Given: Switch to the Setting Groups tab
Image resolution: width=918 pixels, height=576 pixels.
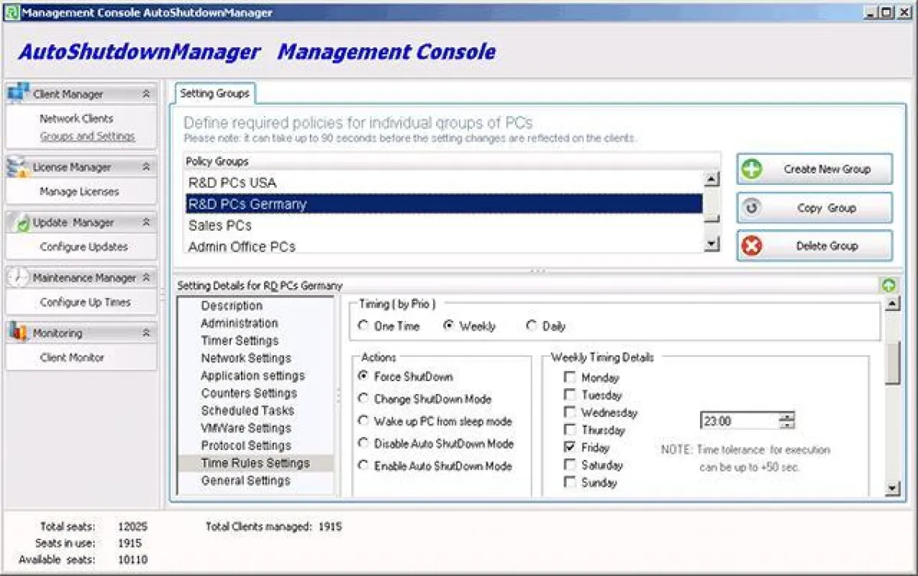Looking at the screenshot, I should [x=215, y=92].
